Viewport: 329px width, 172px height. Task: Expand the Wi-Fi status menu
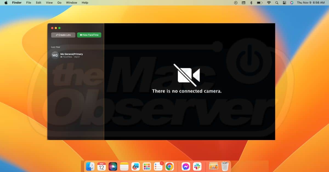coord(269,2)
